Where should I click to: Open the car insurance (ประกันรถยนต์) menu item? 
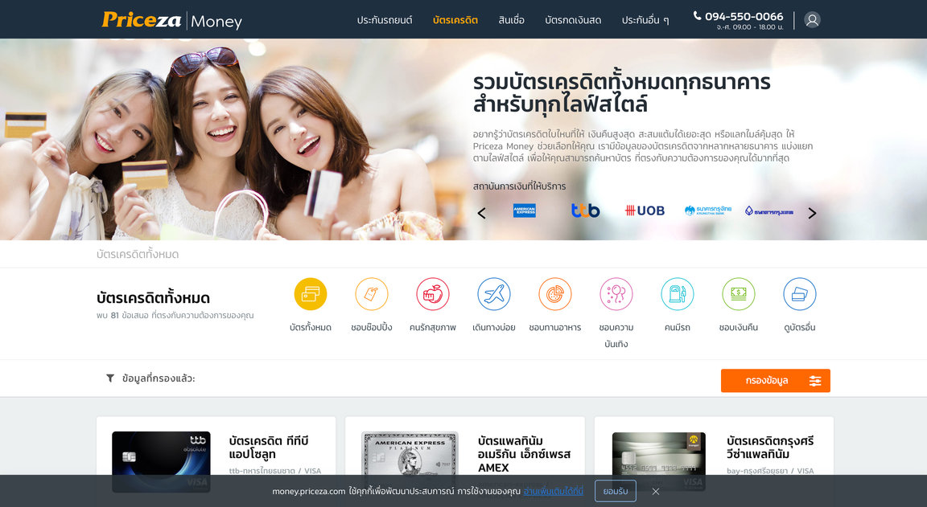tap(385, 20)
